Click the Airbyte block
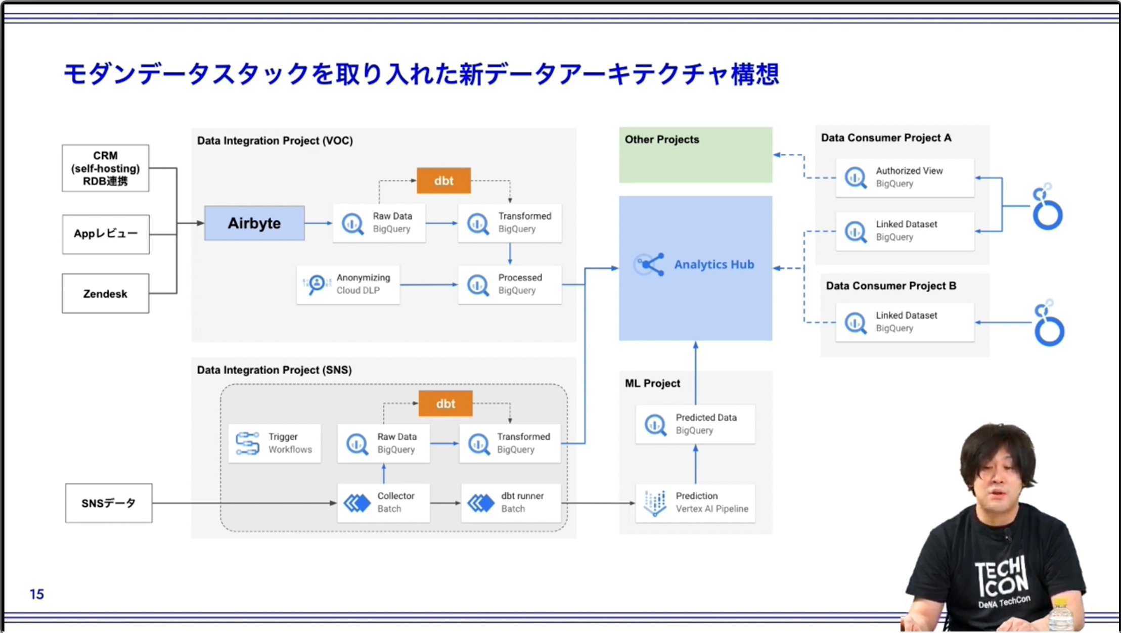Screen dimensions: 1121x633 click(x=254, y=222)
